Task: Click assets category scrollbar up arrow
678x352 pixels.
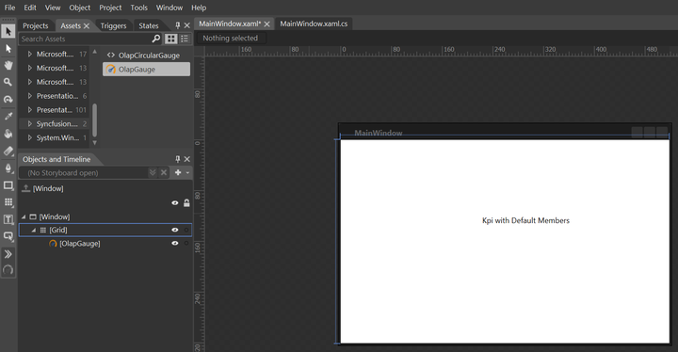Action: pos(95,52)
